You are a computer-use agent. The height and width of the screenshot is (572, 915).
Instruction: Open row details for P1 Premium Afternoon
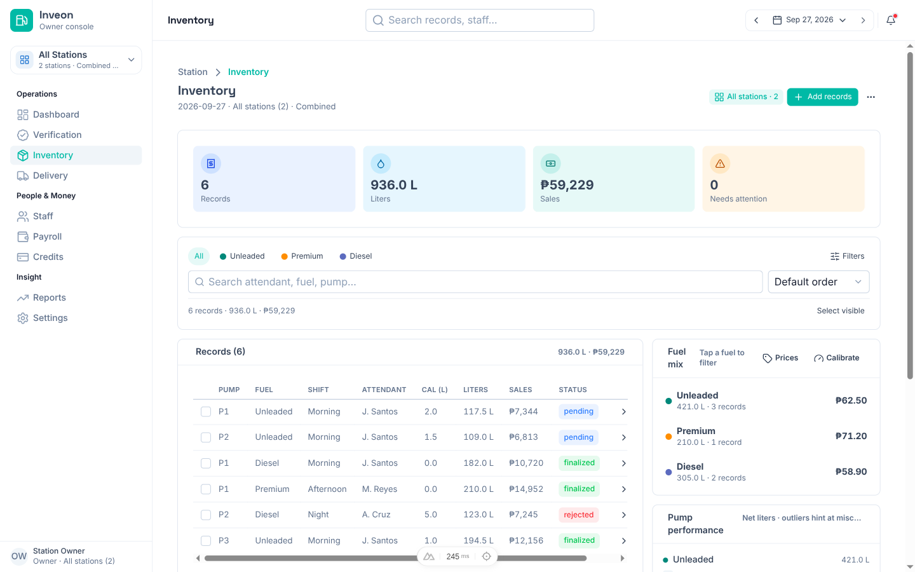pyautogui.click(x=624, y=489)
